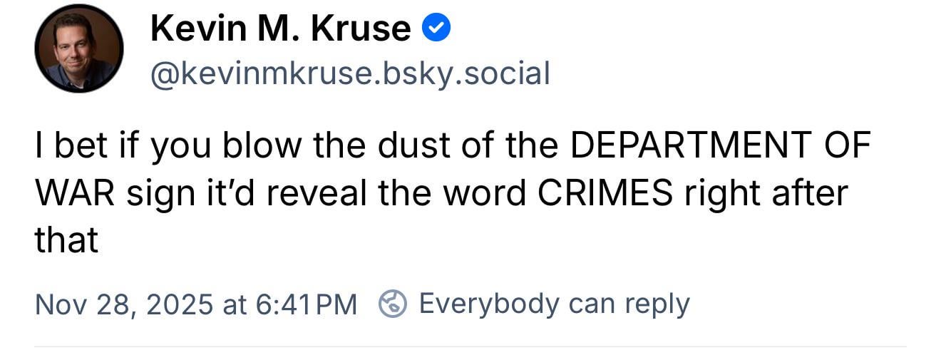Click the word "that" on the last line
This screenshot has height=350, width=941.
[66, 240]
